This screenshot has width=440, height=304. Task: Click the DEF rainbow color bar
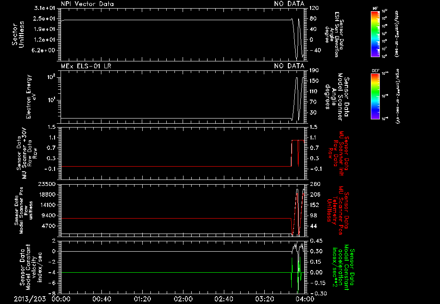pyautogui.click(x=375, y=96)
